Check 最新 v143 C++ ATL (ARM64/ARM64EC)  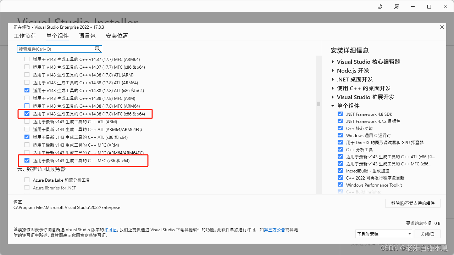(x=27, y=129)
